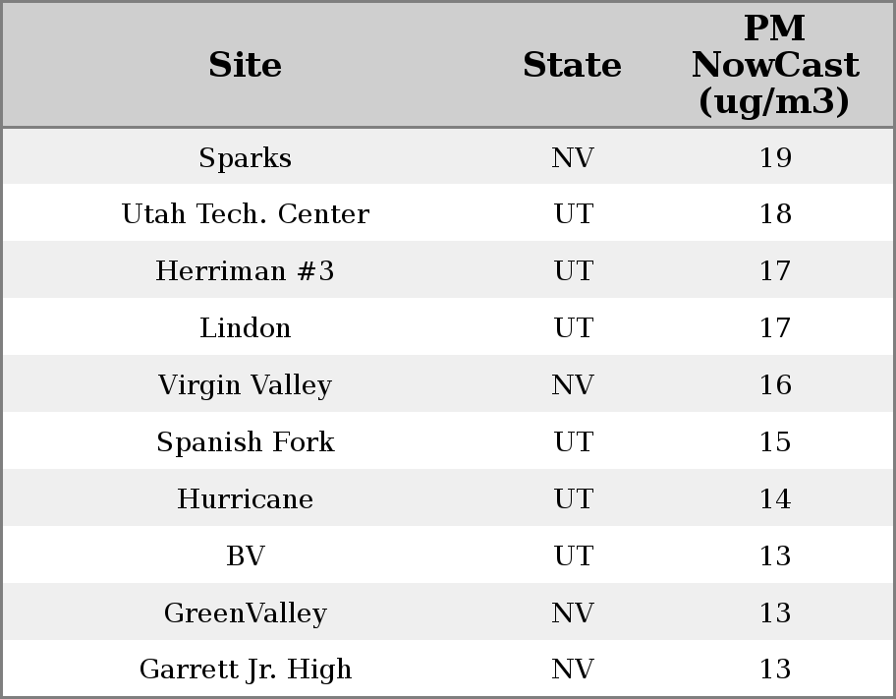Select the Spanish Fork site name
896x699 pixels.
coord(245,442)
